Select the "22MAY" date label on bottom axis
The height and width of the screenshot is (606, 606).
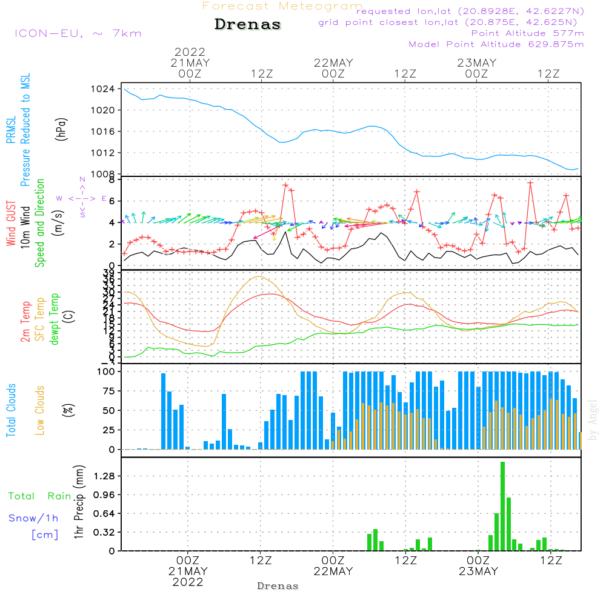pyautogui.click(x=333, y=571)
